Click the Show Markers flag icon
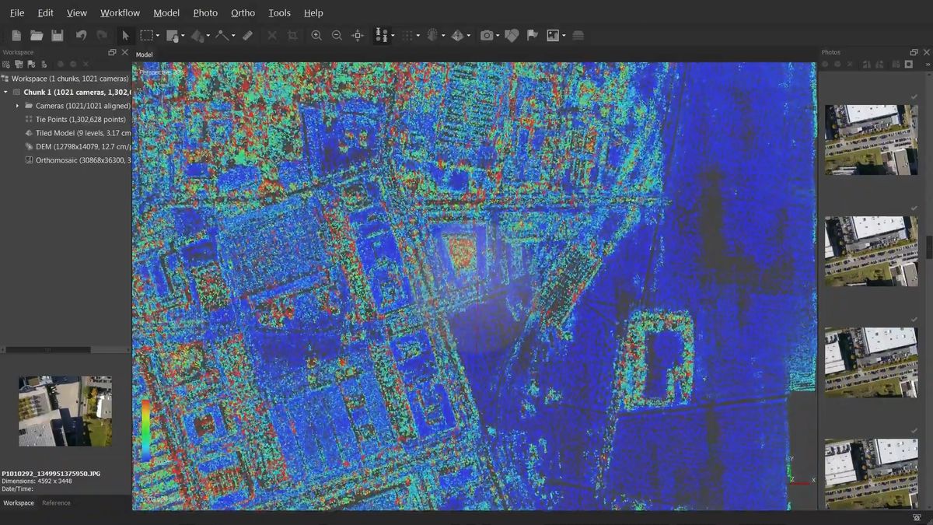 coord(532,35)
